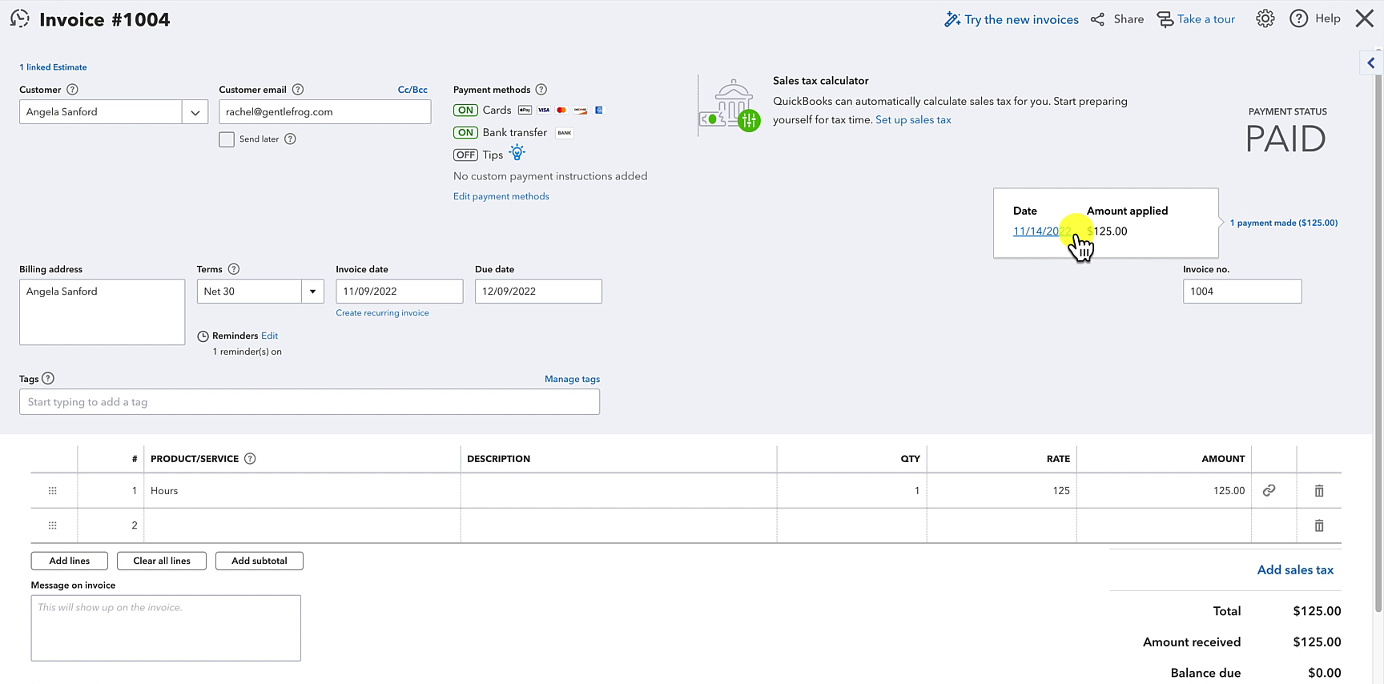
Task: Click the Tags input field
Action: click(309, 402)
